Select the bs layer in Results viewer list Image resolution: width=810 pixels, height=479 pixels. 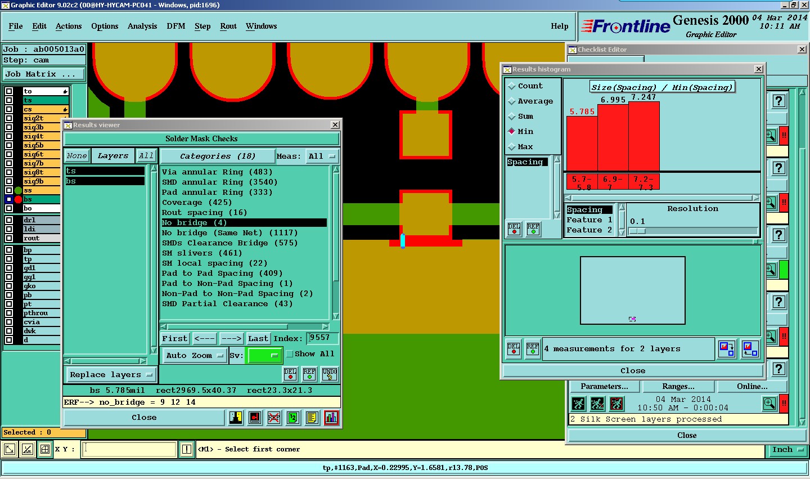[105, 181]
